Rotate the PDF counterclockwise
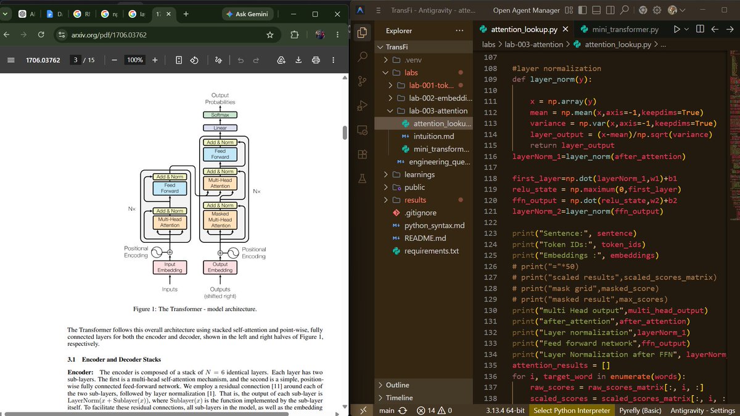740x416 pixels. click(194, 60)
